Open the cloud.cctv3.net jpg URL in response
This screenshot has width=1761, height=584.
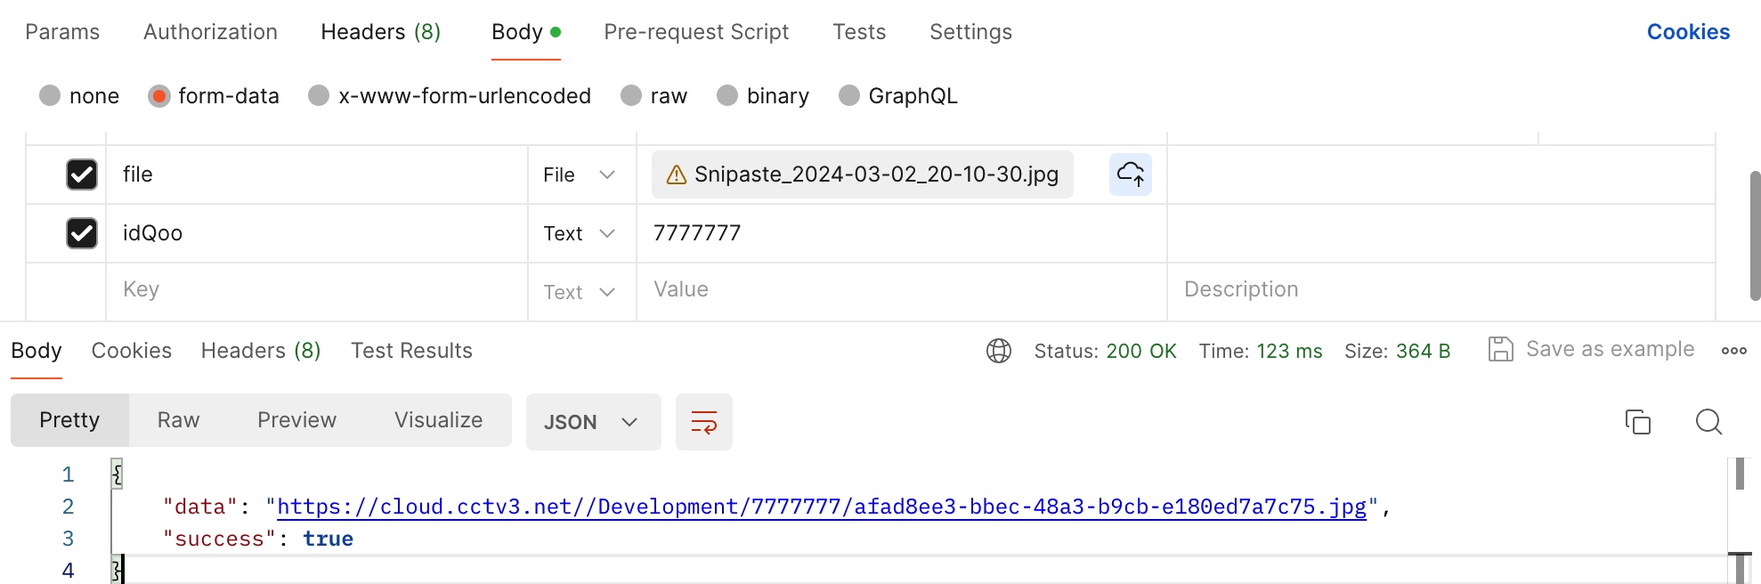tap(821, 507)
